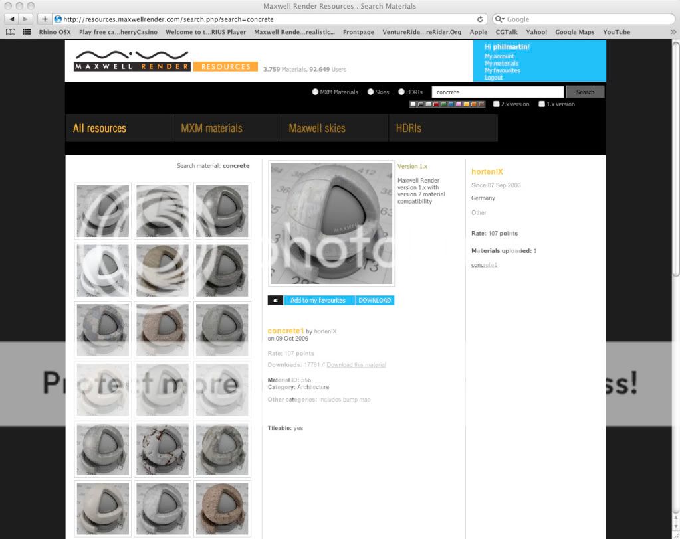Open the Frontpage bookmark

click(x=358, y=32)
